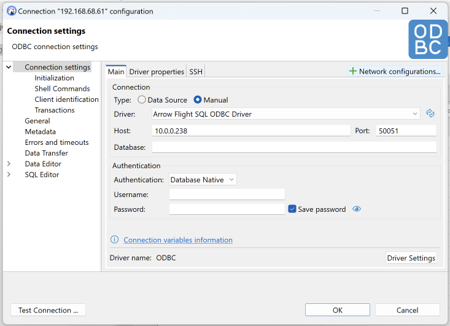Screen dimensions: 450x326
Task: Switch to the Driver properties tab
Action: coord(157,72)
